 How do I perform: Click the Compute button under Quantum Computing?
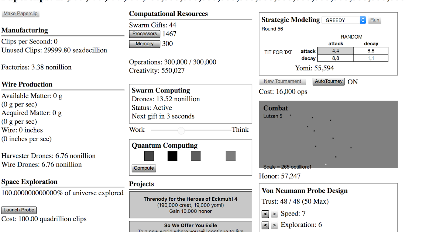coord(144,168)
